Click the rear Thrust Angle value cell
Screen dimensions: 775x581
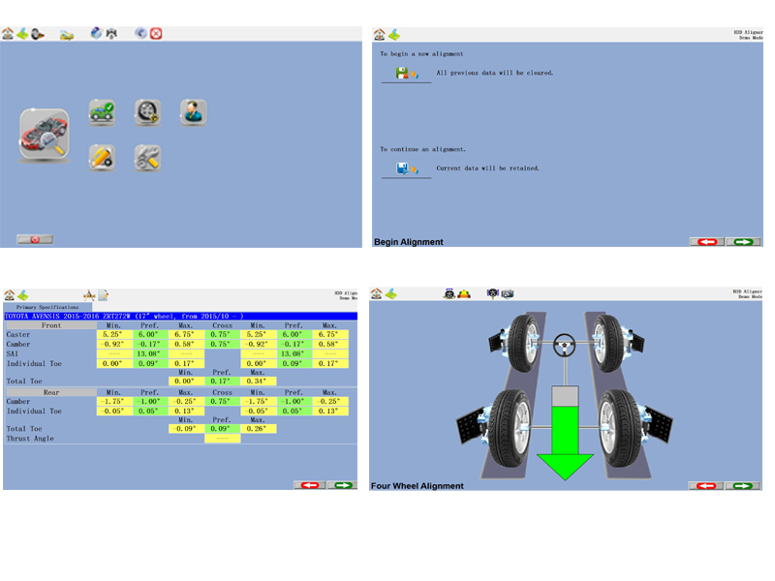click(x=222, y=439)
